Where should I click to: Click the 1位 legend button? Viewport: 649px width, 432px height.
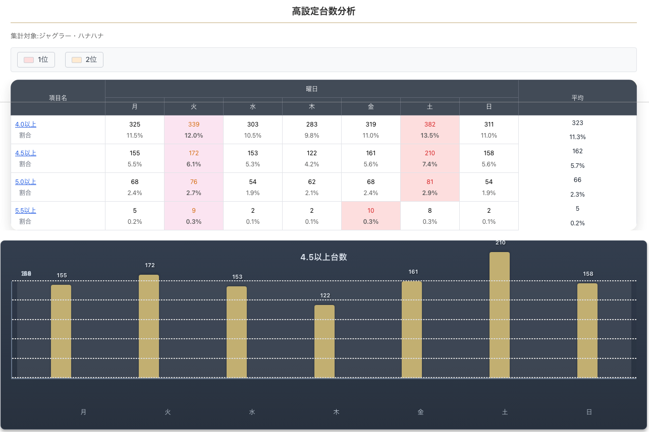36,59
